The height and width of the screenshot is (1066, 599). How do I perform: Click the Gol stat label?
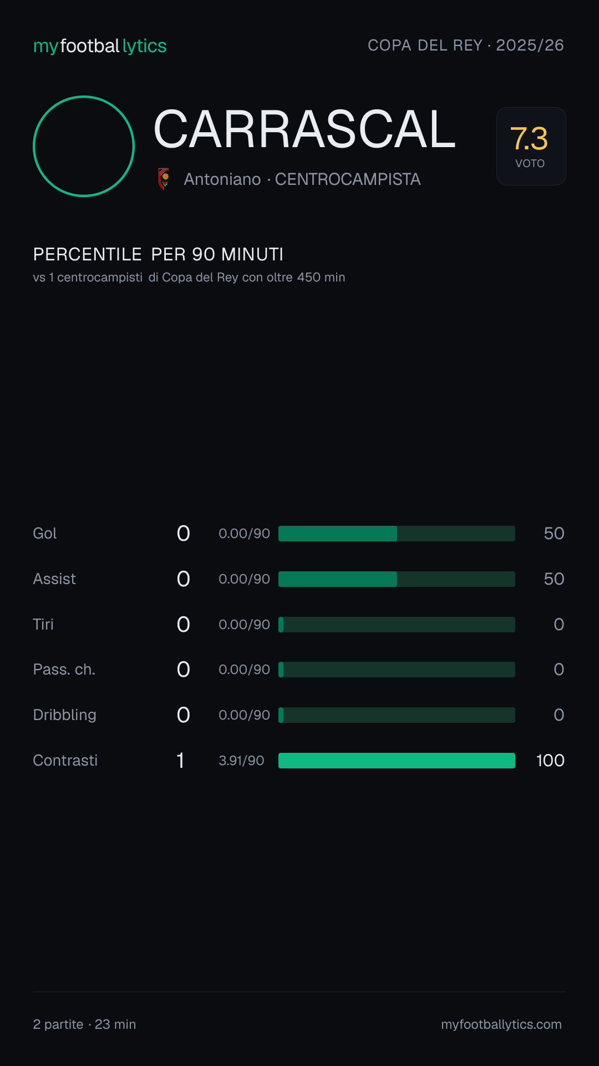(x=45, y=534)
